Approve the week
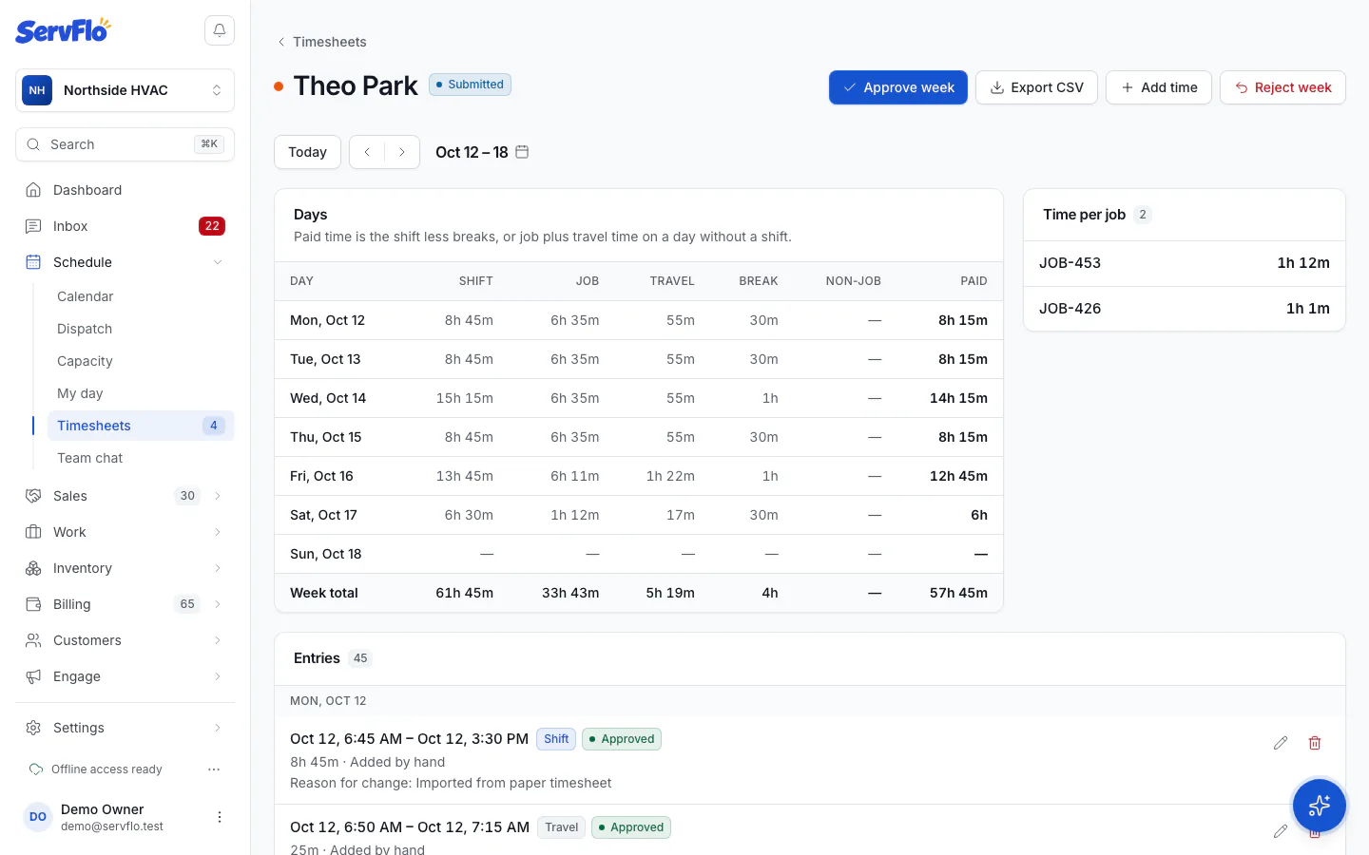The image size is (1369, 855). [898, 87]
